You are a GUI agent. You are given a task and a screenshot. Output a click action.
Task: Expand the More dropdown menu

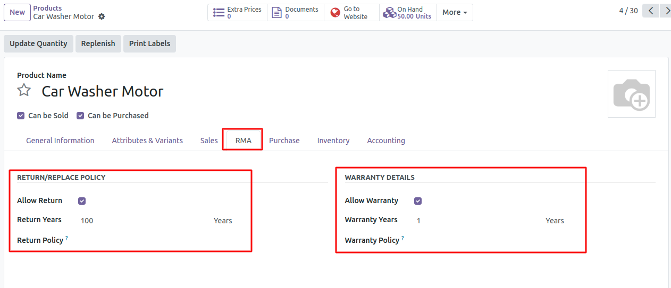(455, 13)
